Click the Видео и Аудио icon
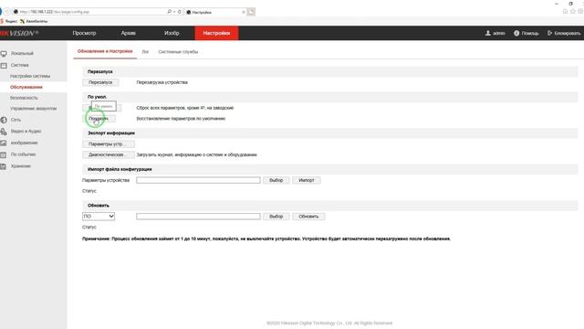584x329 pixels. pyautogui.click(x=4, y=132)
